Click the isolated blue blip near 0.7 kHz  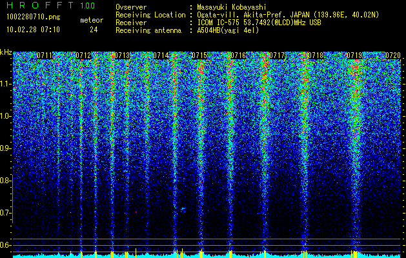[x=183, y=209]
